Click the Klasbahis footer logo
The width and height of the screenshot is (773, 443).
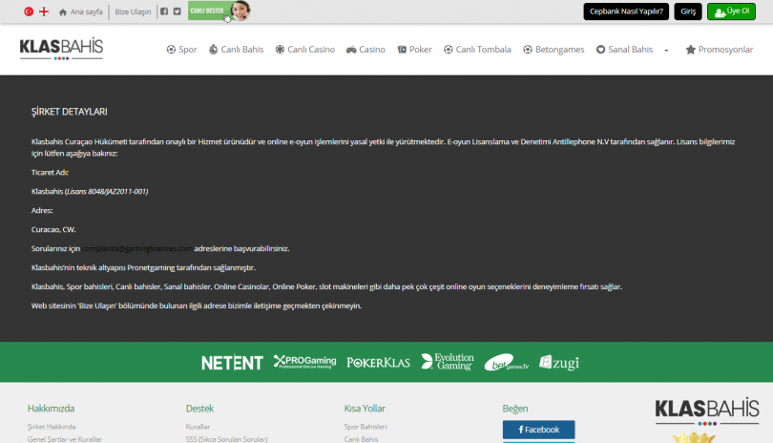pyautogui.click(x=707, y=411)
